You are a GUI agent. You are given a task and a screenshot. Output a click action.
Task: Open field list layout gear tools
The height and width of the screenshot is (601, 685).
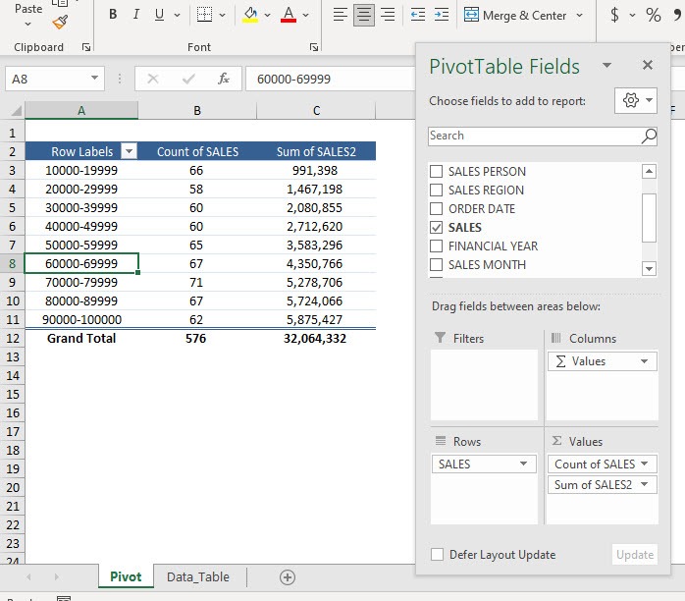[x=636, y=100]
